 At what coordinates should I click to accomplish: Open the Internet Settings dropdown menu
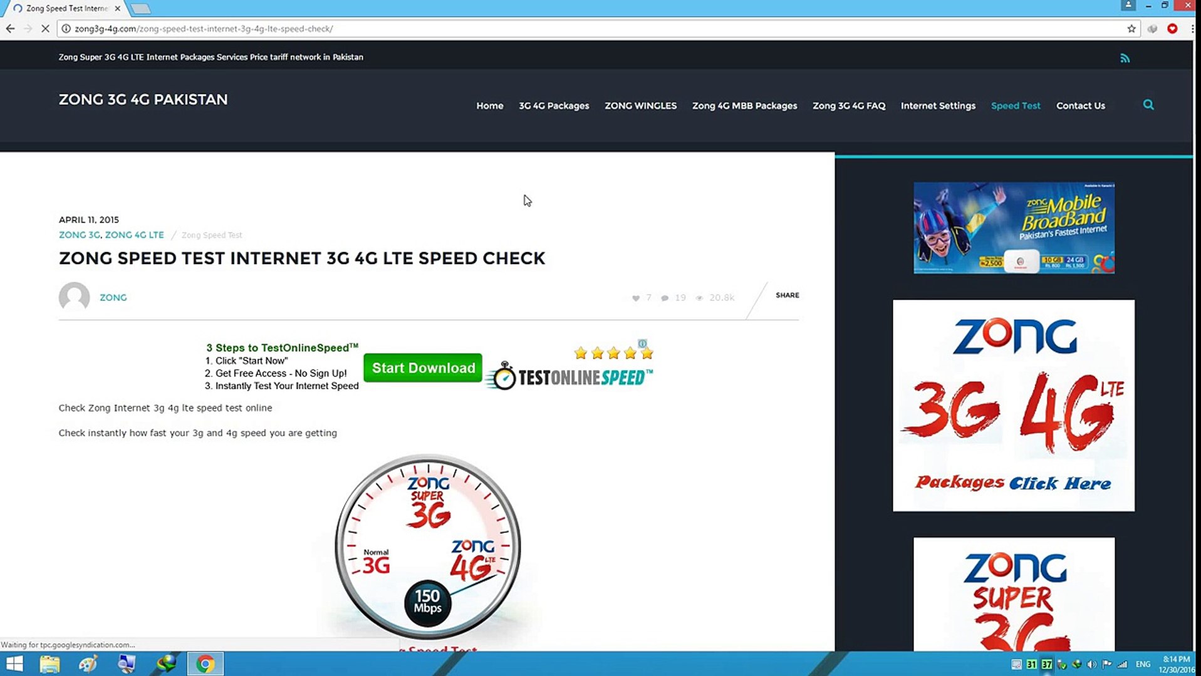[938, 106]
